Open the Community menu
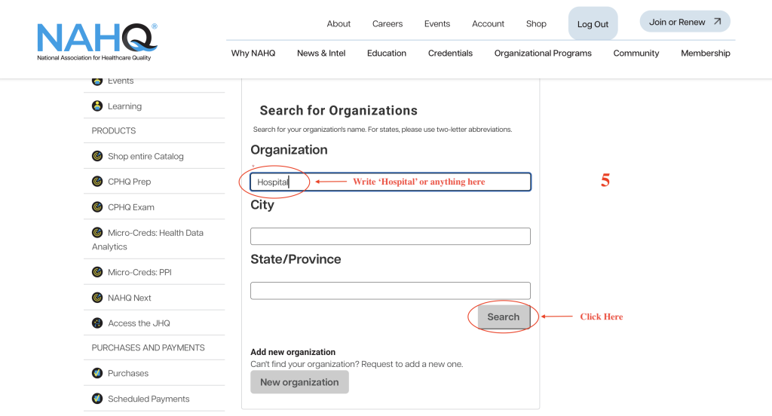Viewport: 772px width, 416px height. tap(636, 54)
